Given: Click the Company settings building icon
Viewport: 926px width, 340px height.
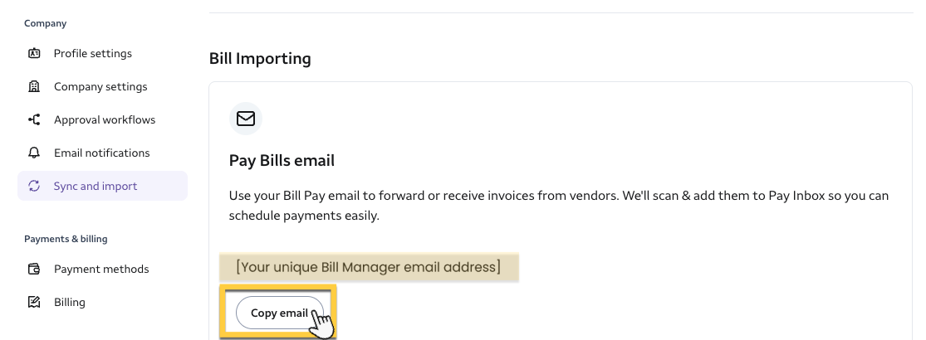Looking at the screenshot, I should [x=34, y=87].
